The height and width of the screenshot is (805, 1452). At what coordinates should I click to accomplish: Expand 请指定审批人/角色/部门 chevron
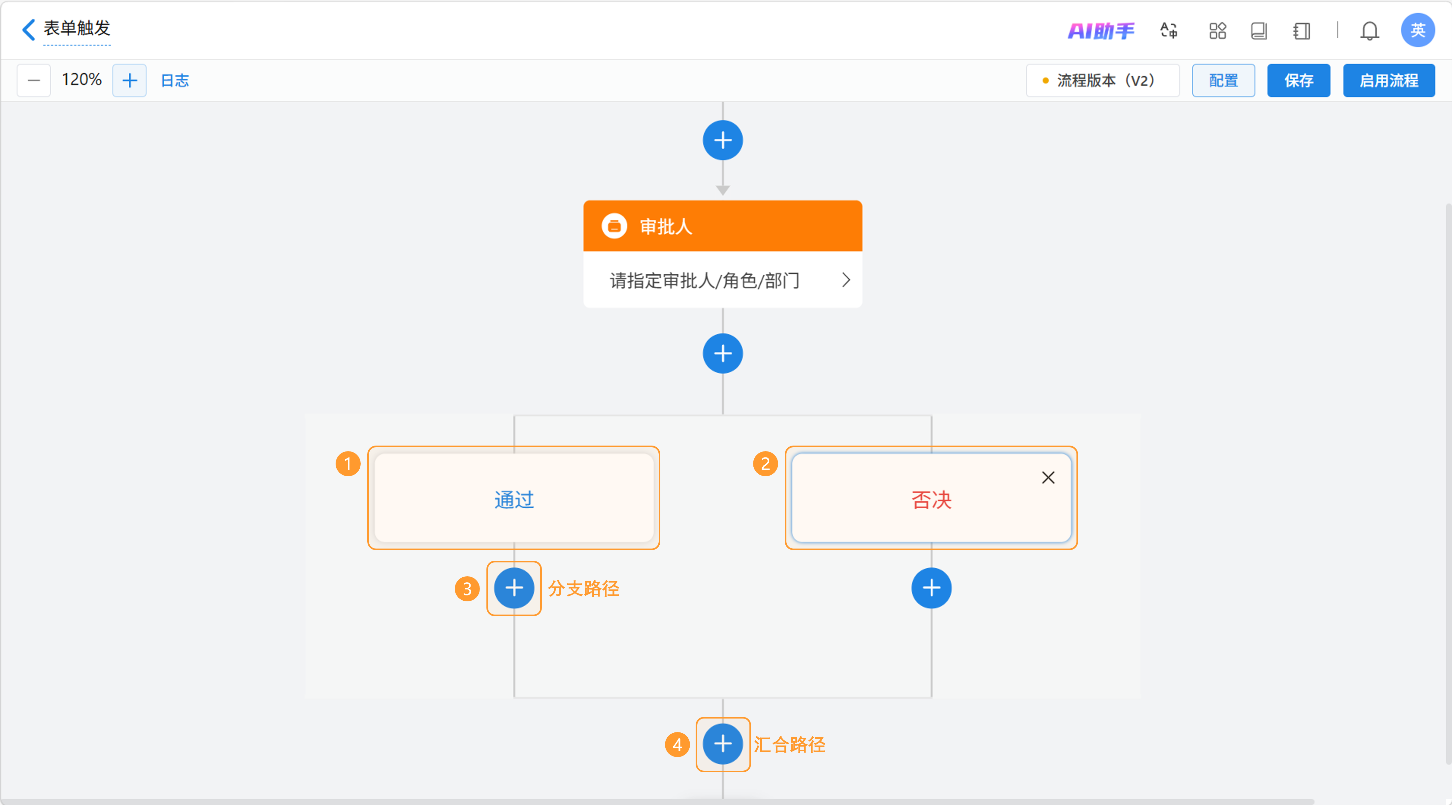[845, 280]
